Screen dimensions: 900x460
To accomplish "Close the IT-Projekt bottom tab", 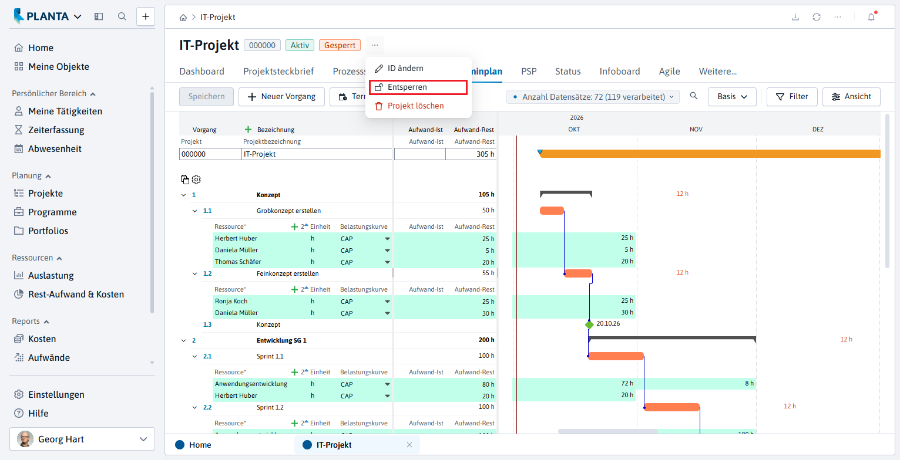I will (409, 445).
